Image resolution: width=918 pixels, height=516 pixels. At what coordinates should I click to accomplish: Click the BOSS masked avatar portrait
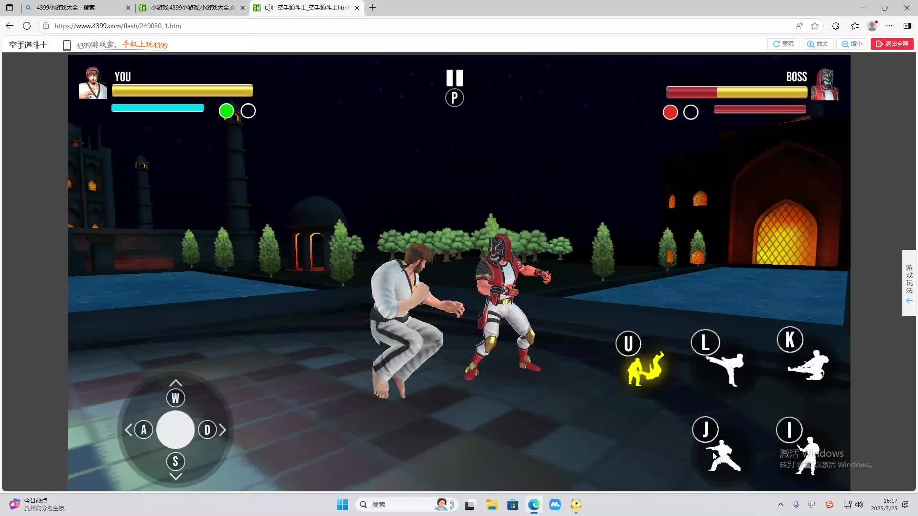click(x=825, y=85)
